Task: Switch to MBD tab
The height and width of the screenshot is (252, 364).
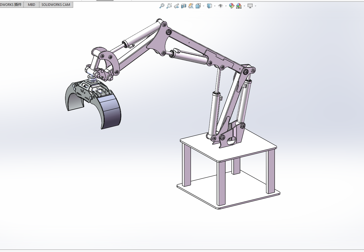Action: pos(32,5)
